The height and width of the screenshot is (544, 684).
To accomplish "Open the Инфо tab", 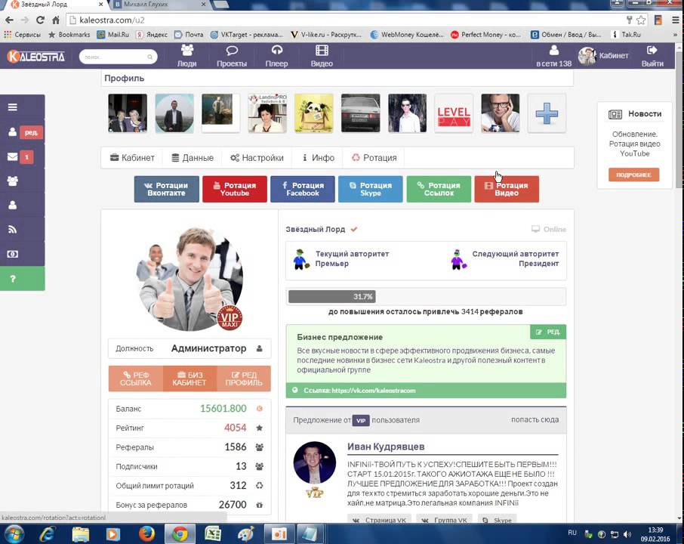I will pyautogui.click(x=318, y=158).
